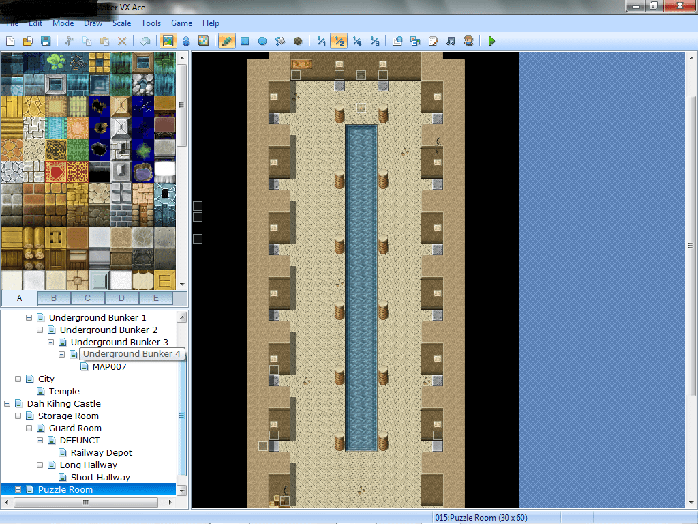The image size is (698, 524).
Task: Select the Flood Fill tool
Action: 279,41
